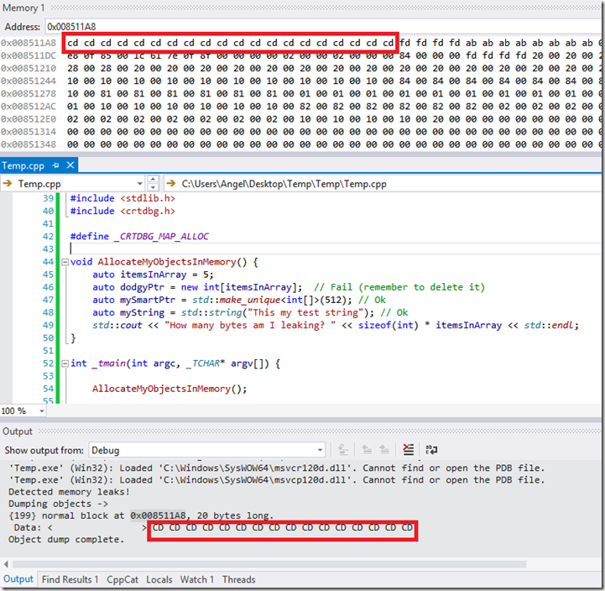Open the Temp.cpp scope dropdown
Image resolution: width=605 pixels, height=591 pixels.
click(x=138, y=183)
